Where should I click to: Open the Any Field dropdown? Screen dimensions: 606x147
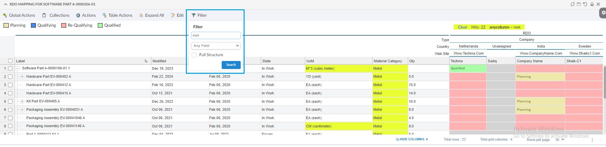click(x=216, y=46)
